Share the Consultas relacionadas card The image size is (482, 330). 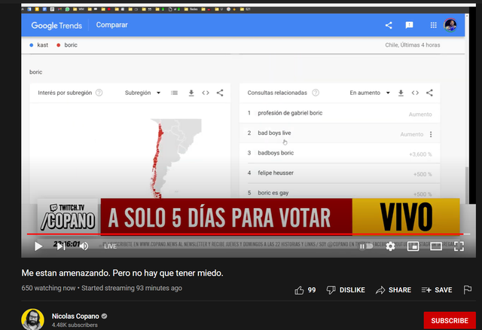tap(429, 93)
